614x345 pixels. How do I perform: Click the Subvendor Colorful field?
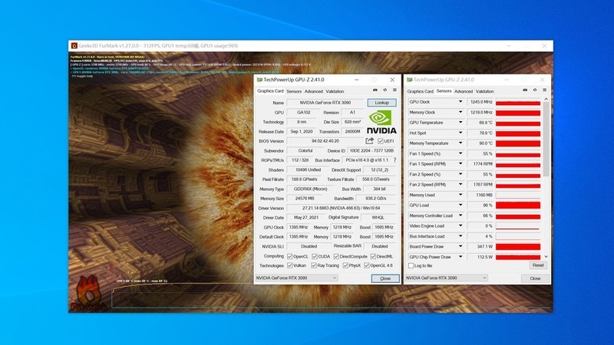coord(305,150)
